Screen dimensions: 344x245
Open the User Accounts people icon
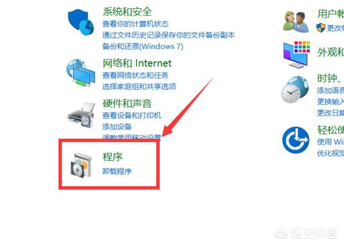coord(296,22)
